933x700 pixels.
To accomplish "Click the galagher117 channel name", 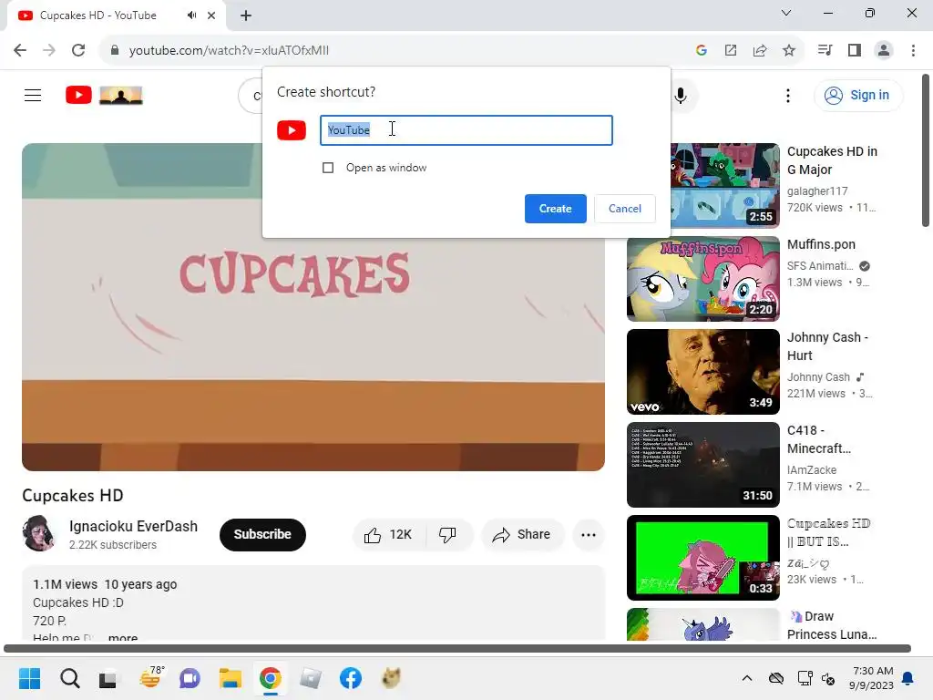I will (817, 191).
